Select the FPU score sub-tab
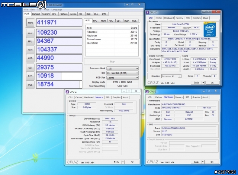The image size is (238, 175). click(95, 21)
